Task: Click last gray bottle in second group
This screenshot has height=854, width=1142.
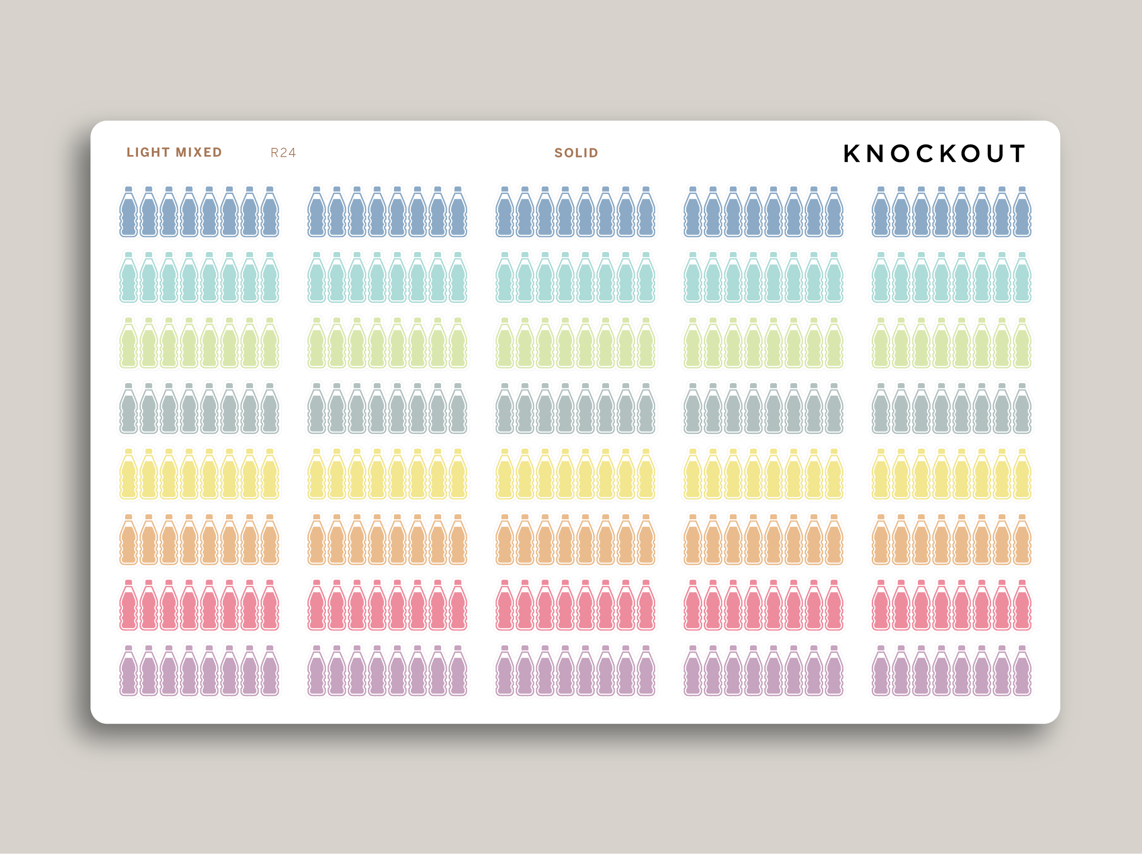Action: [458, 410]
